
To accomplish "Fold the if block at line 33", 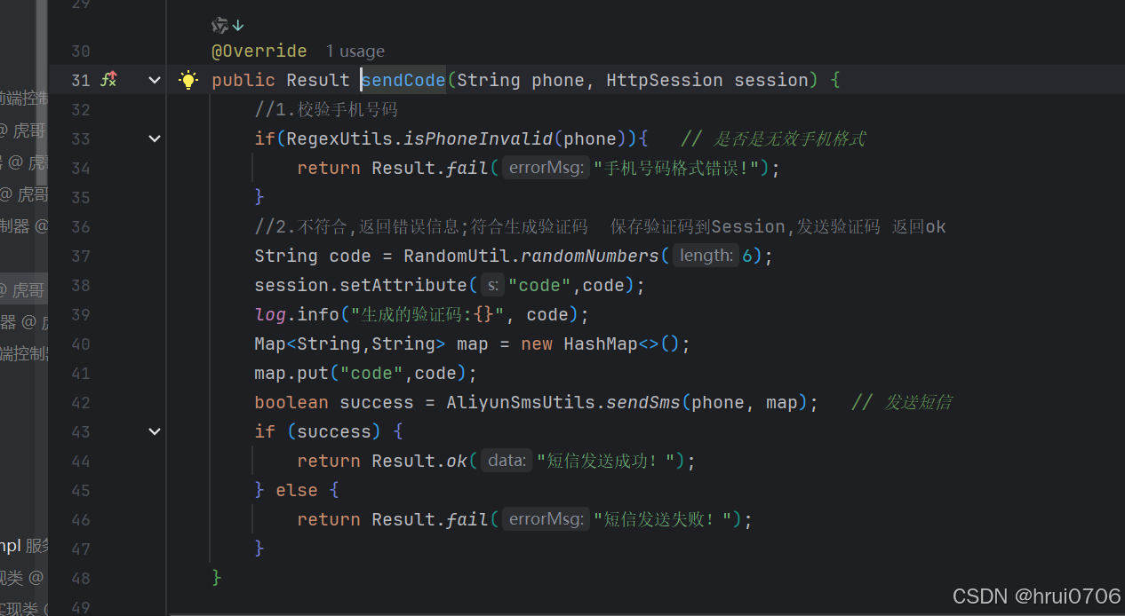I will click(155, 138).
